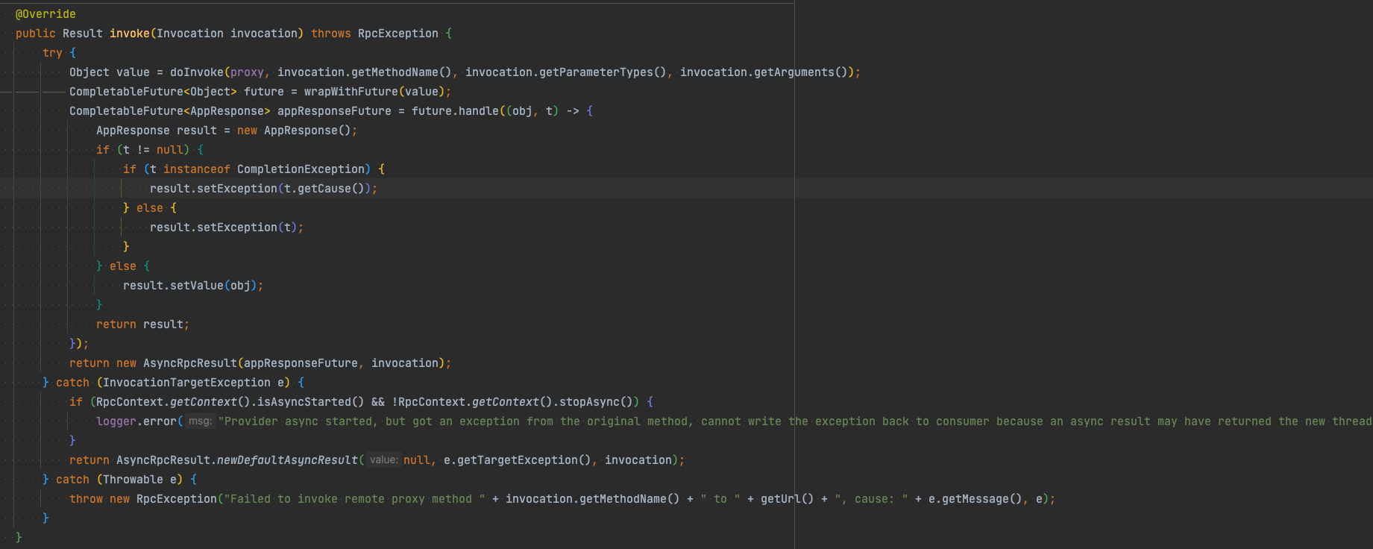Screen dimensions: 1373x549
Task: Click isAsyncStarted() call
Action: pos(311,402)
